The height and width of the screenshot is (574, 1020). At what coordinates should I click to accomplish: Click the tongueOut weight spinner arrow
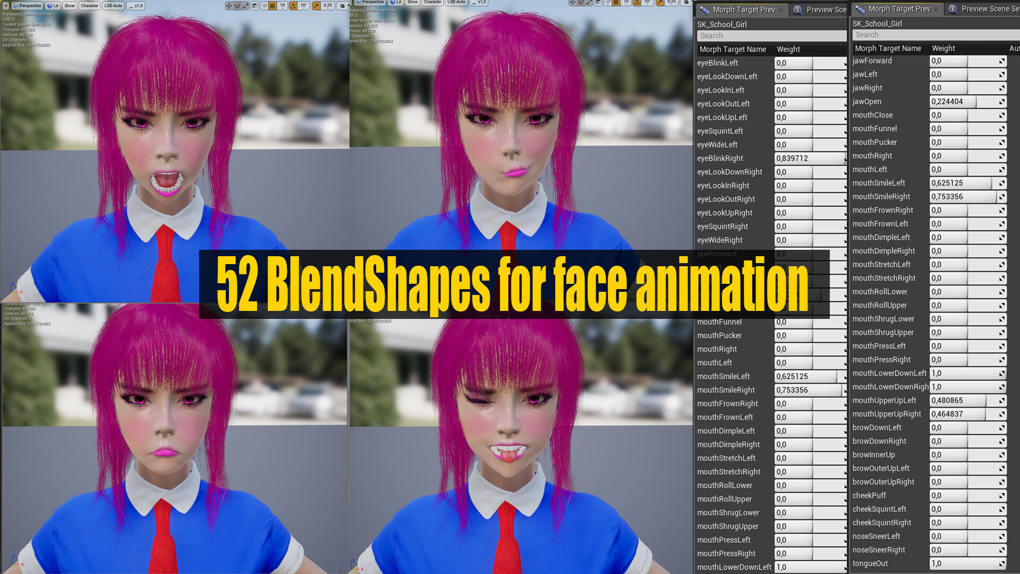click(x=1001, y=563)
